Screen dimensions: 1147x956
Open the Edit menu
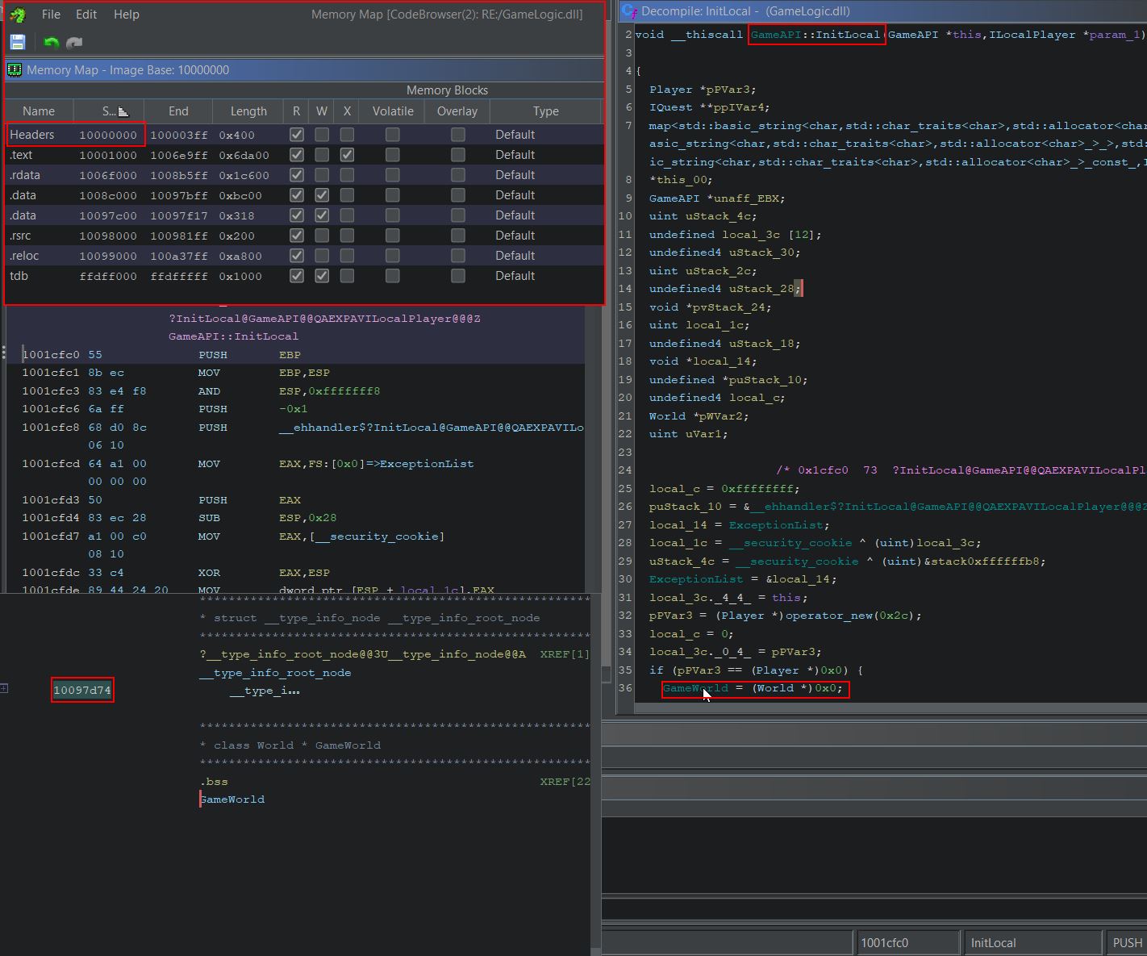(x=86, y=15)
